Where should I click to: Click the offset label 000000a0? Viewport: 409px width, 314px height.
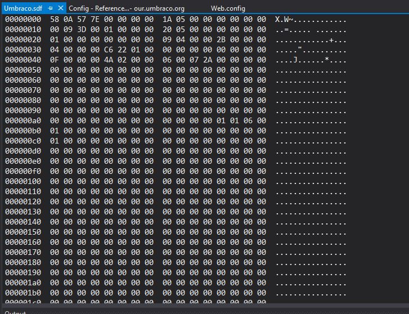click(x=23, y=120)
